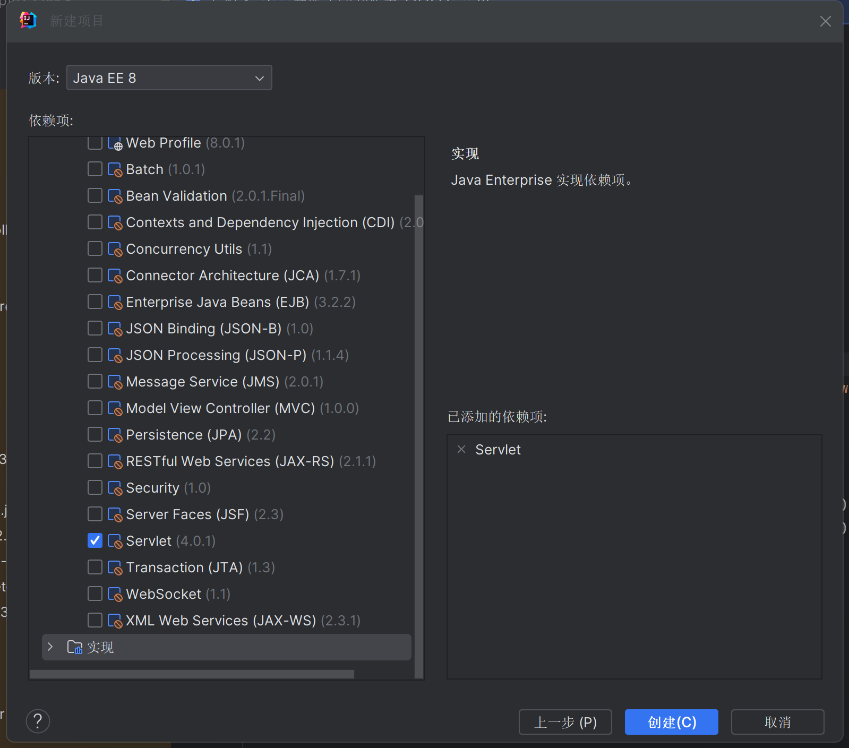Image resolution: width=849 pixels, height=748 pixels.
Task: Click the help question mark icon
Action: 38,721
